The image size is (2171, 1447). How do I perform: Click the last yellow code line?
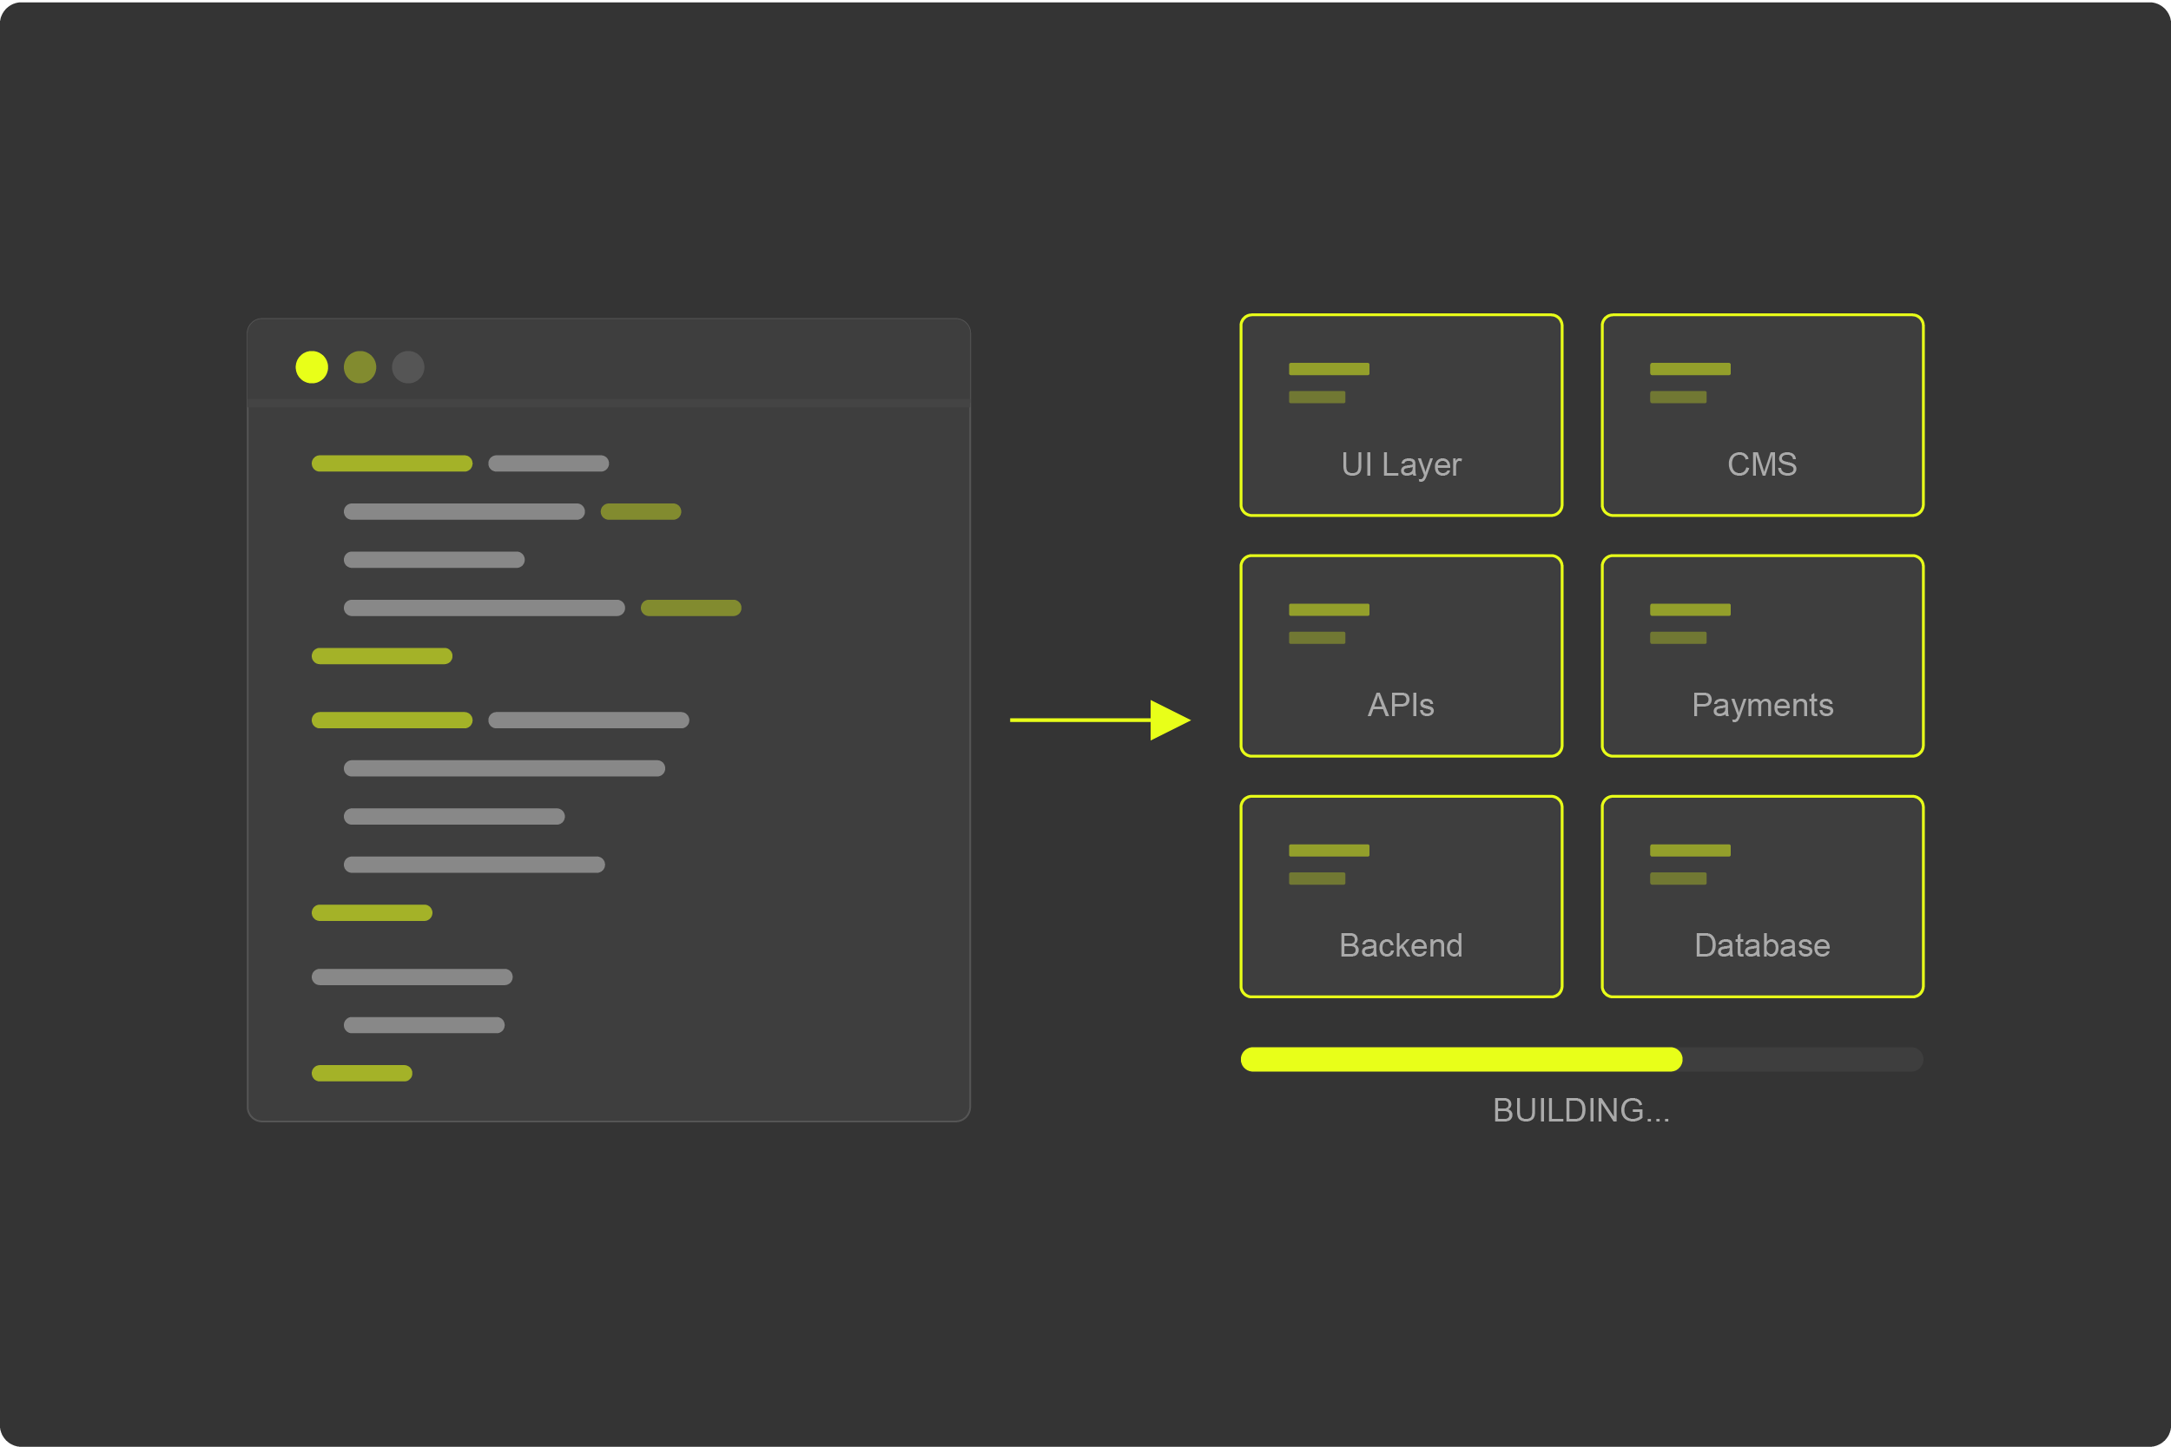pyautogui.click(x=362, y=1073)
